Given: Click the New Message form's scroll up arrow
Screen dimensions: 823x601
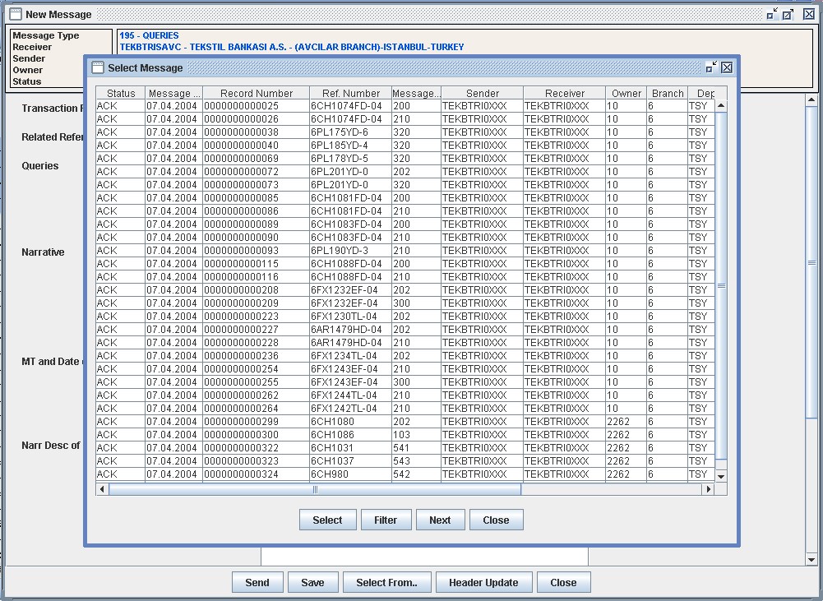Looking at the screenshot, I should [811, 99].
